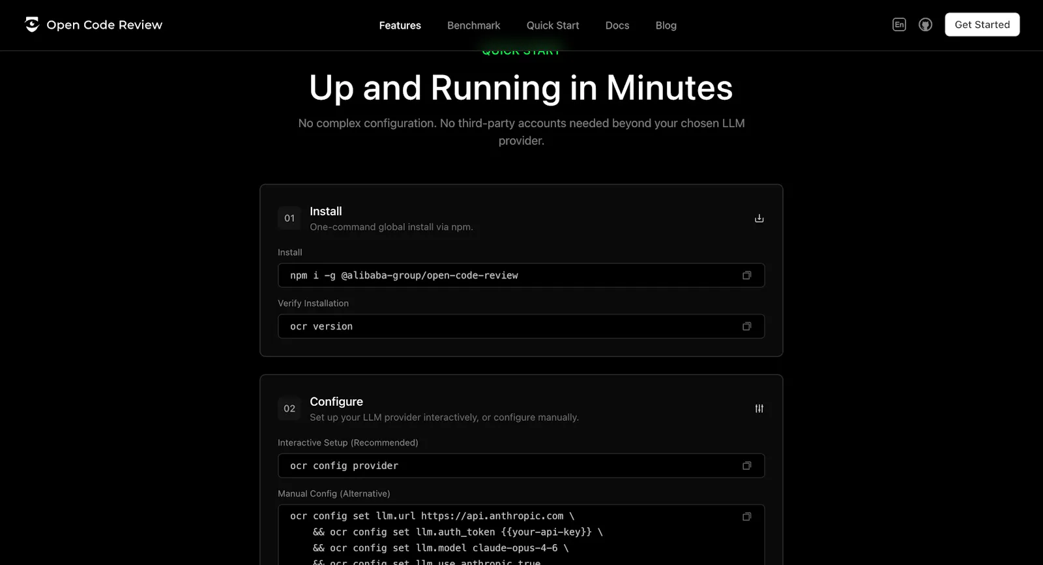Click the llm.url anthropic config line
Screen dimensions: 1043x565
tap(432, 516)
